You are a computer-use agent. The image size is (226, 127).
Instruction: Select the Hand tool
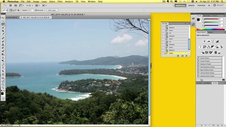coord(3,85)
